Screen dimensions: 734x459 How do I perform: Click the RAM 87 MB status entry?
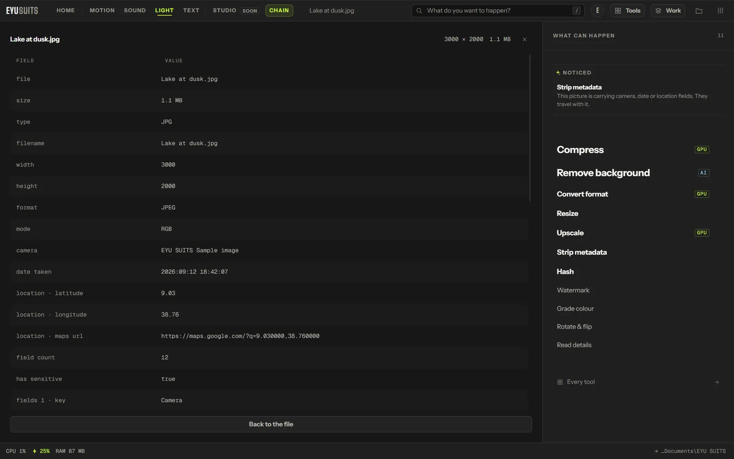(70, 451)
